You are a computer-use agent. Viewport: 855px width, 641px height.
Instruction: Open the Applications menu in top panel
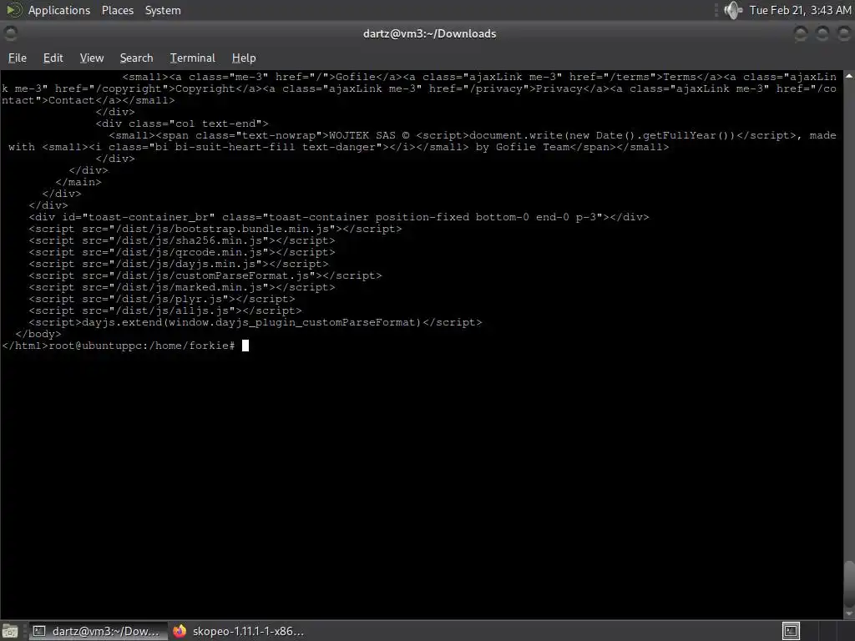pyautogui.click(x=59, y=10)
